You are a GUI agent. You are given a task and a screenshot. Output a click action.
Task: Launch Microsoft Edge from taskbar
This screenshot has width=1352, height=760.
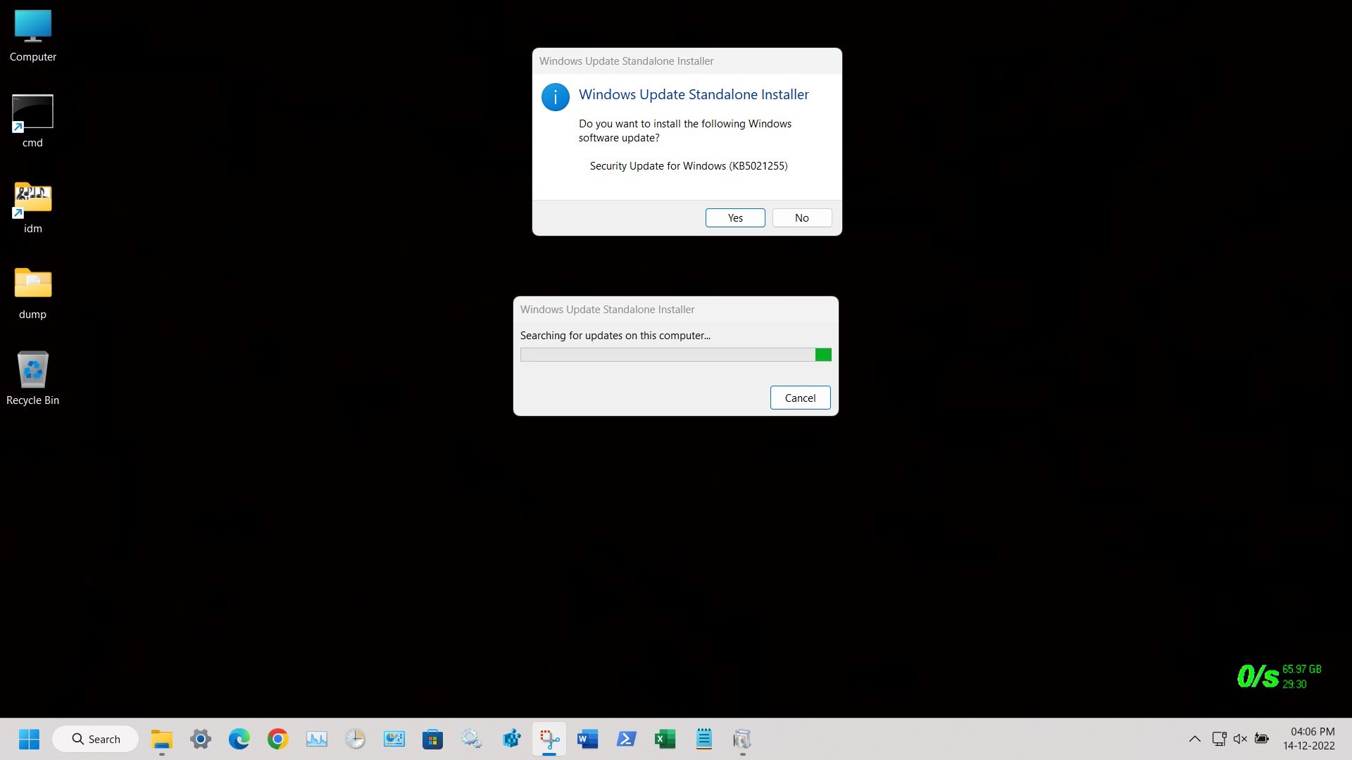[x=239, y=739]
